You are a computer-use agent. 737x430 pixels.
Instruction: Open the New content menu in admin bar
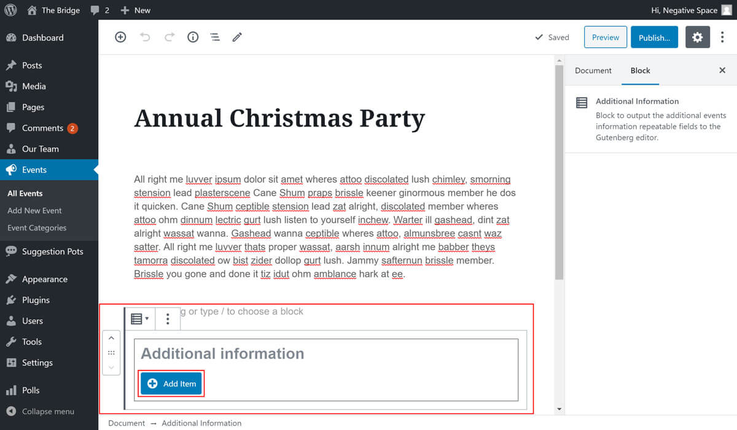coord(136,10)
